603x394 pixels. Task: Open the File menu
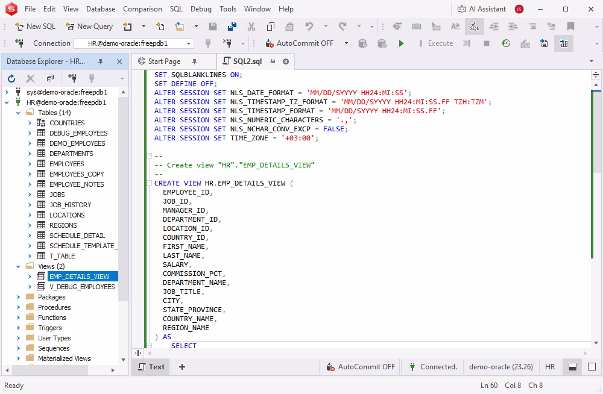pos(30,9)
